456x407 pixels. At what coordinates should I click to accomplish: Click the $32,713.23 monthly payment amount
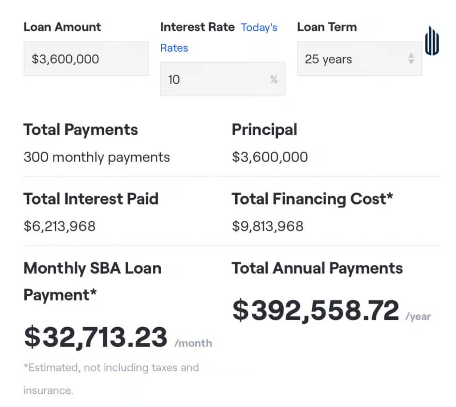(96, 337)
